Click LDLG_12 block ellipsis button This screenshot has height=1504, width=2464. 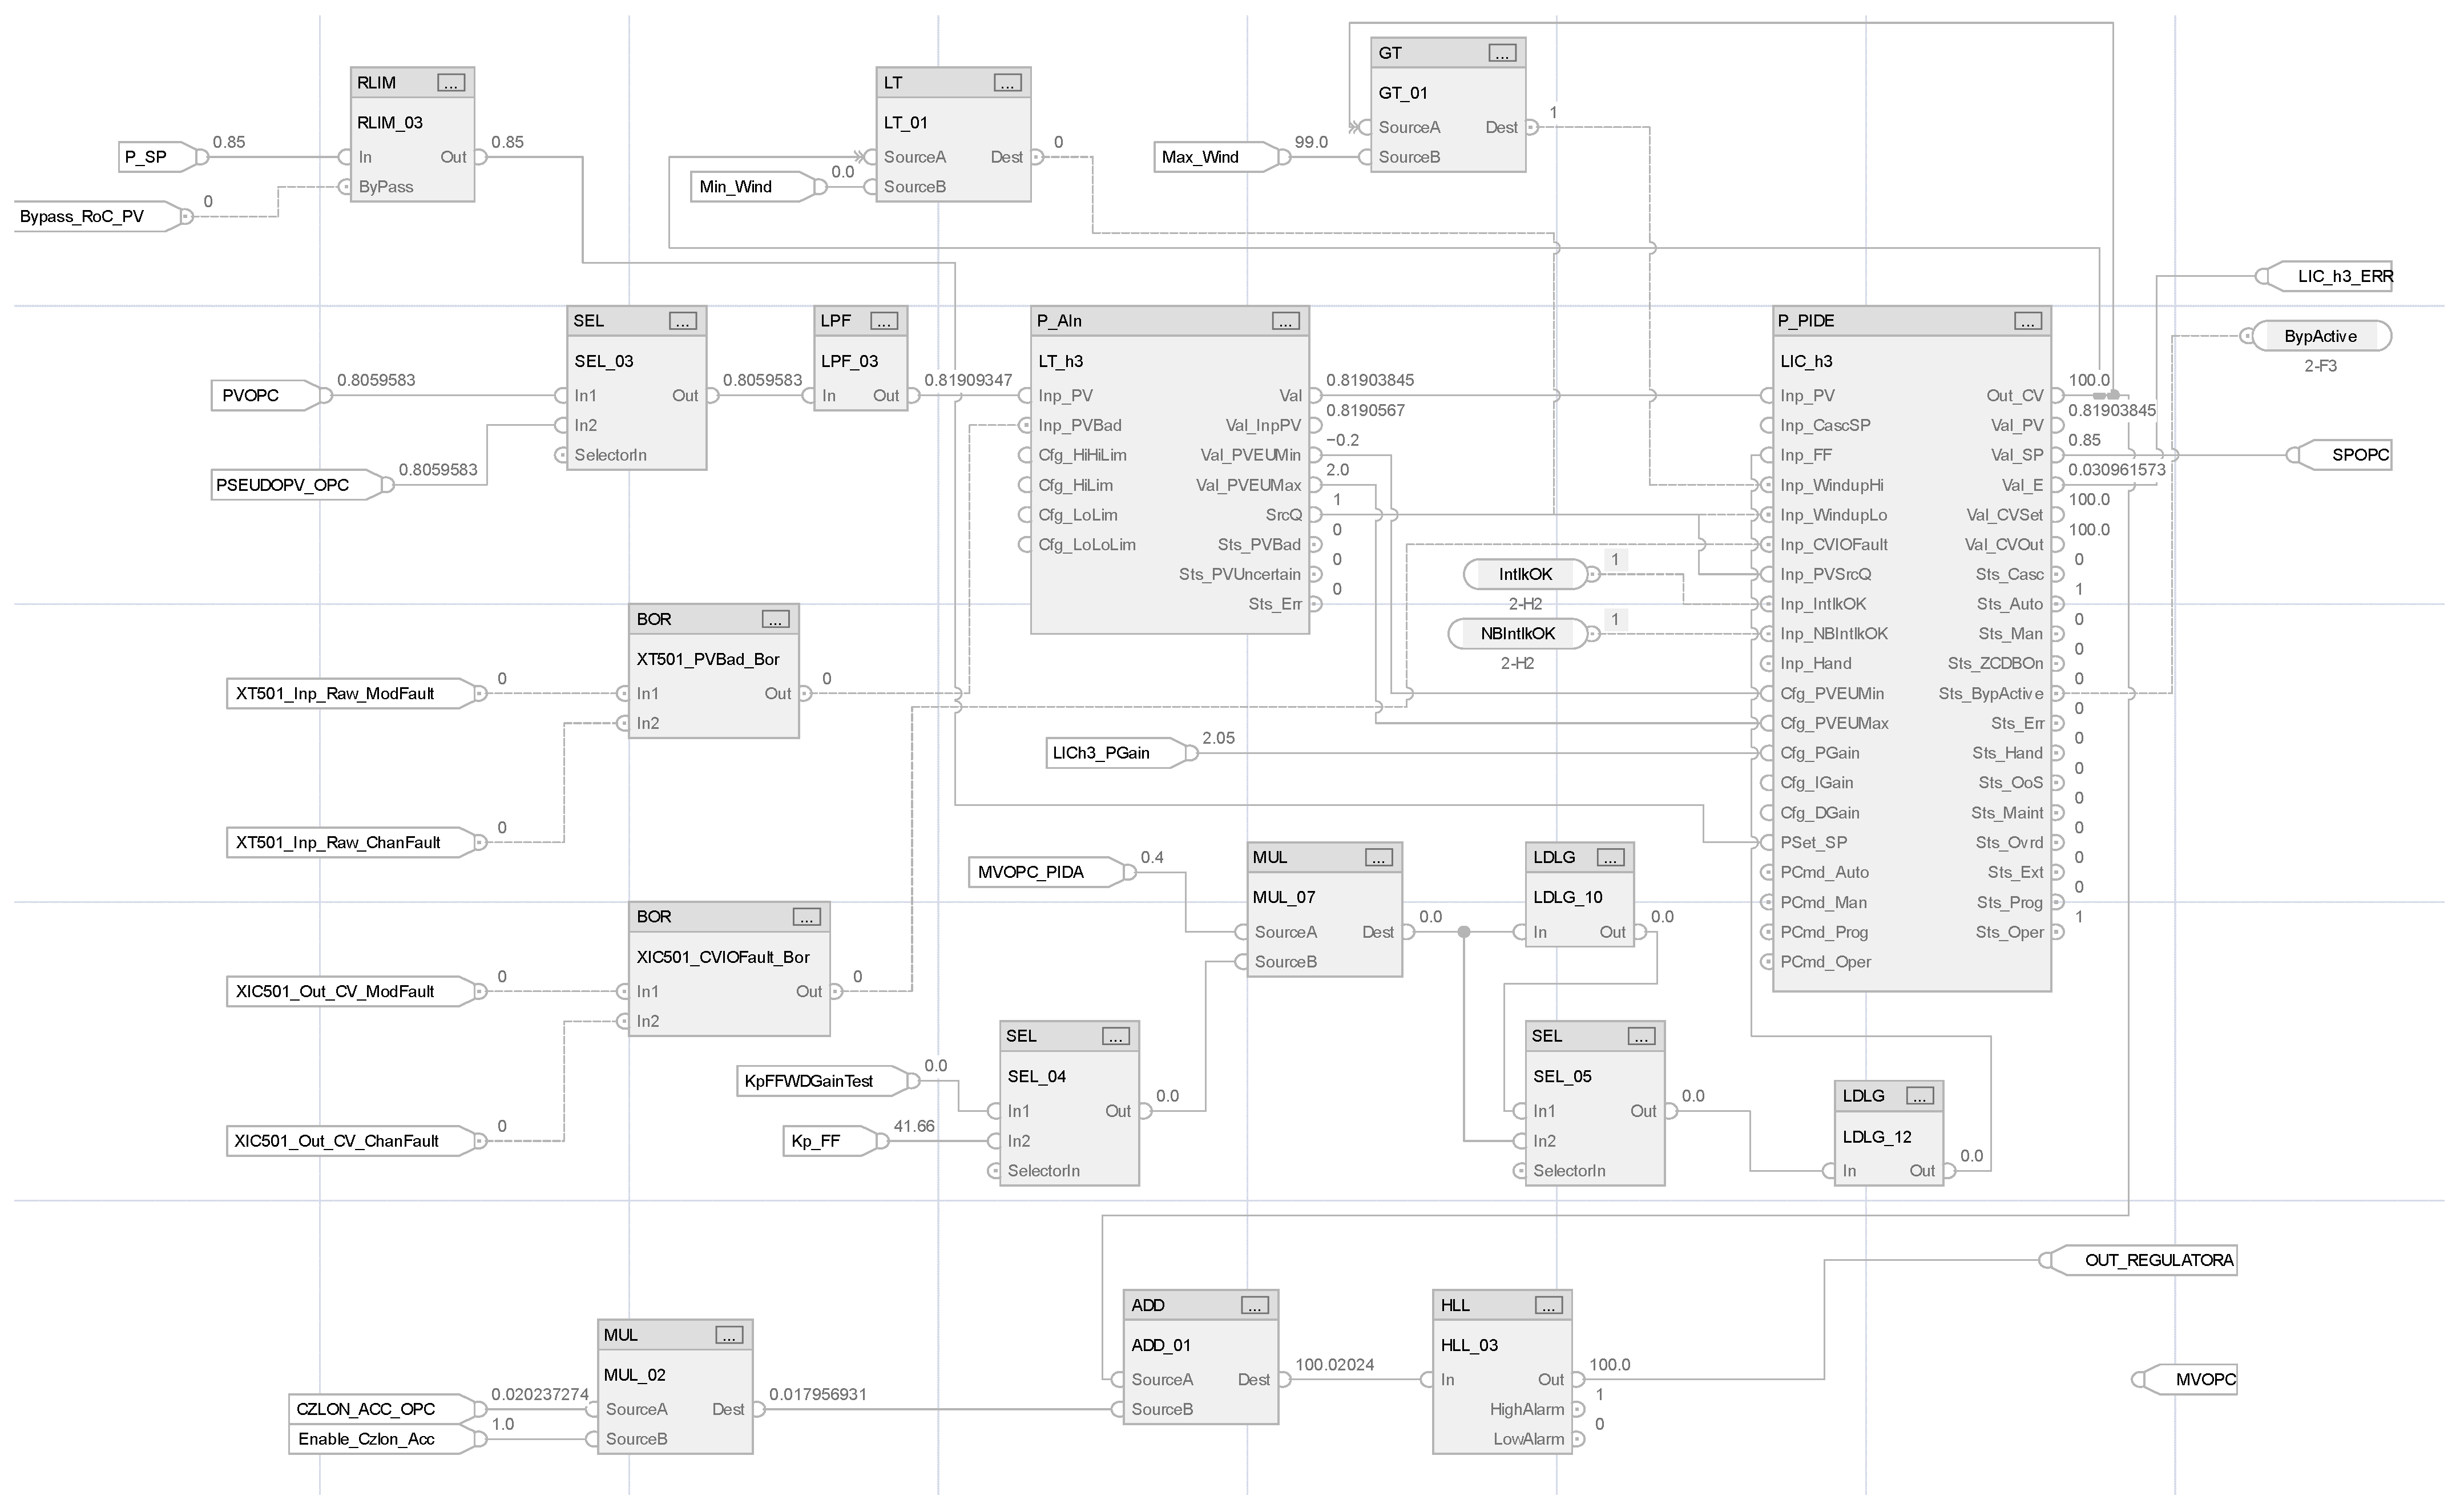[1919, 1097]
